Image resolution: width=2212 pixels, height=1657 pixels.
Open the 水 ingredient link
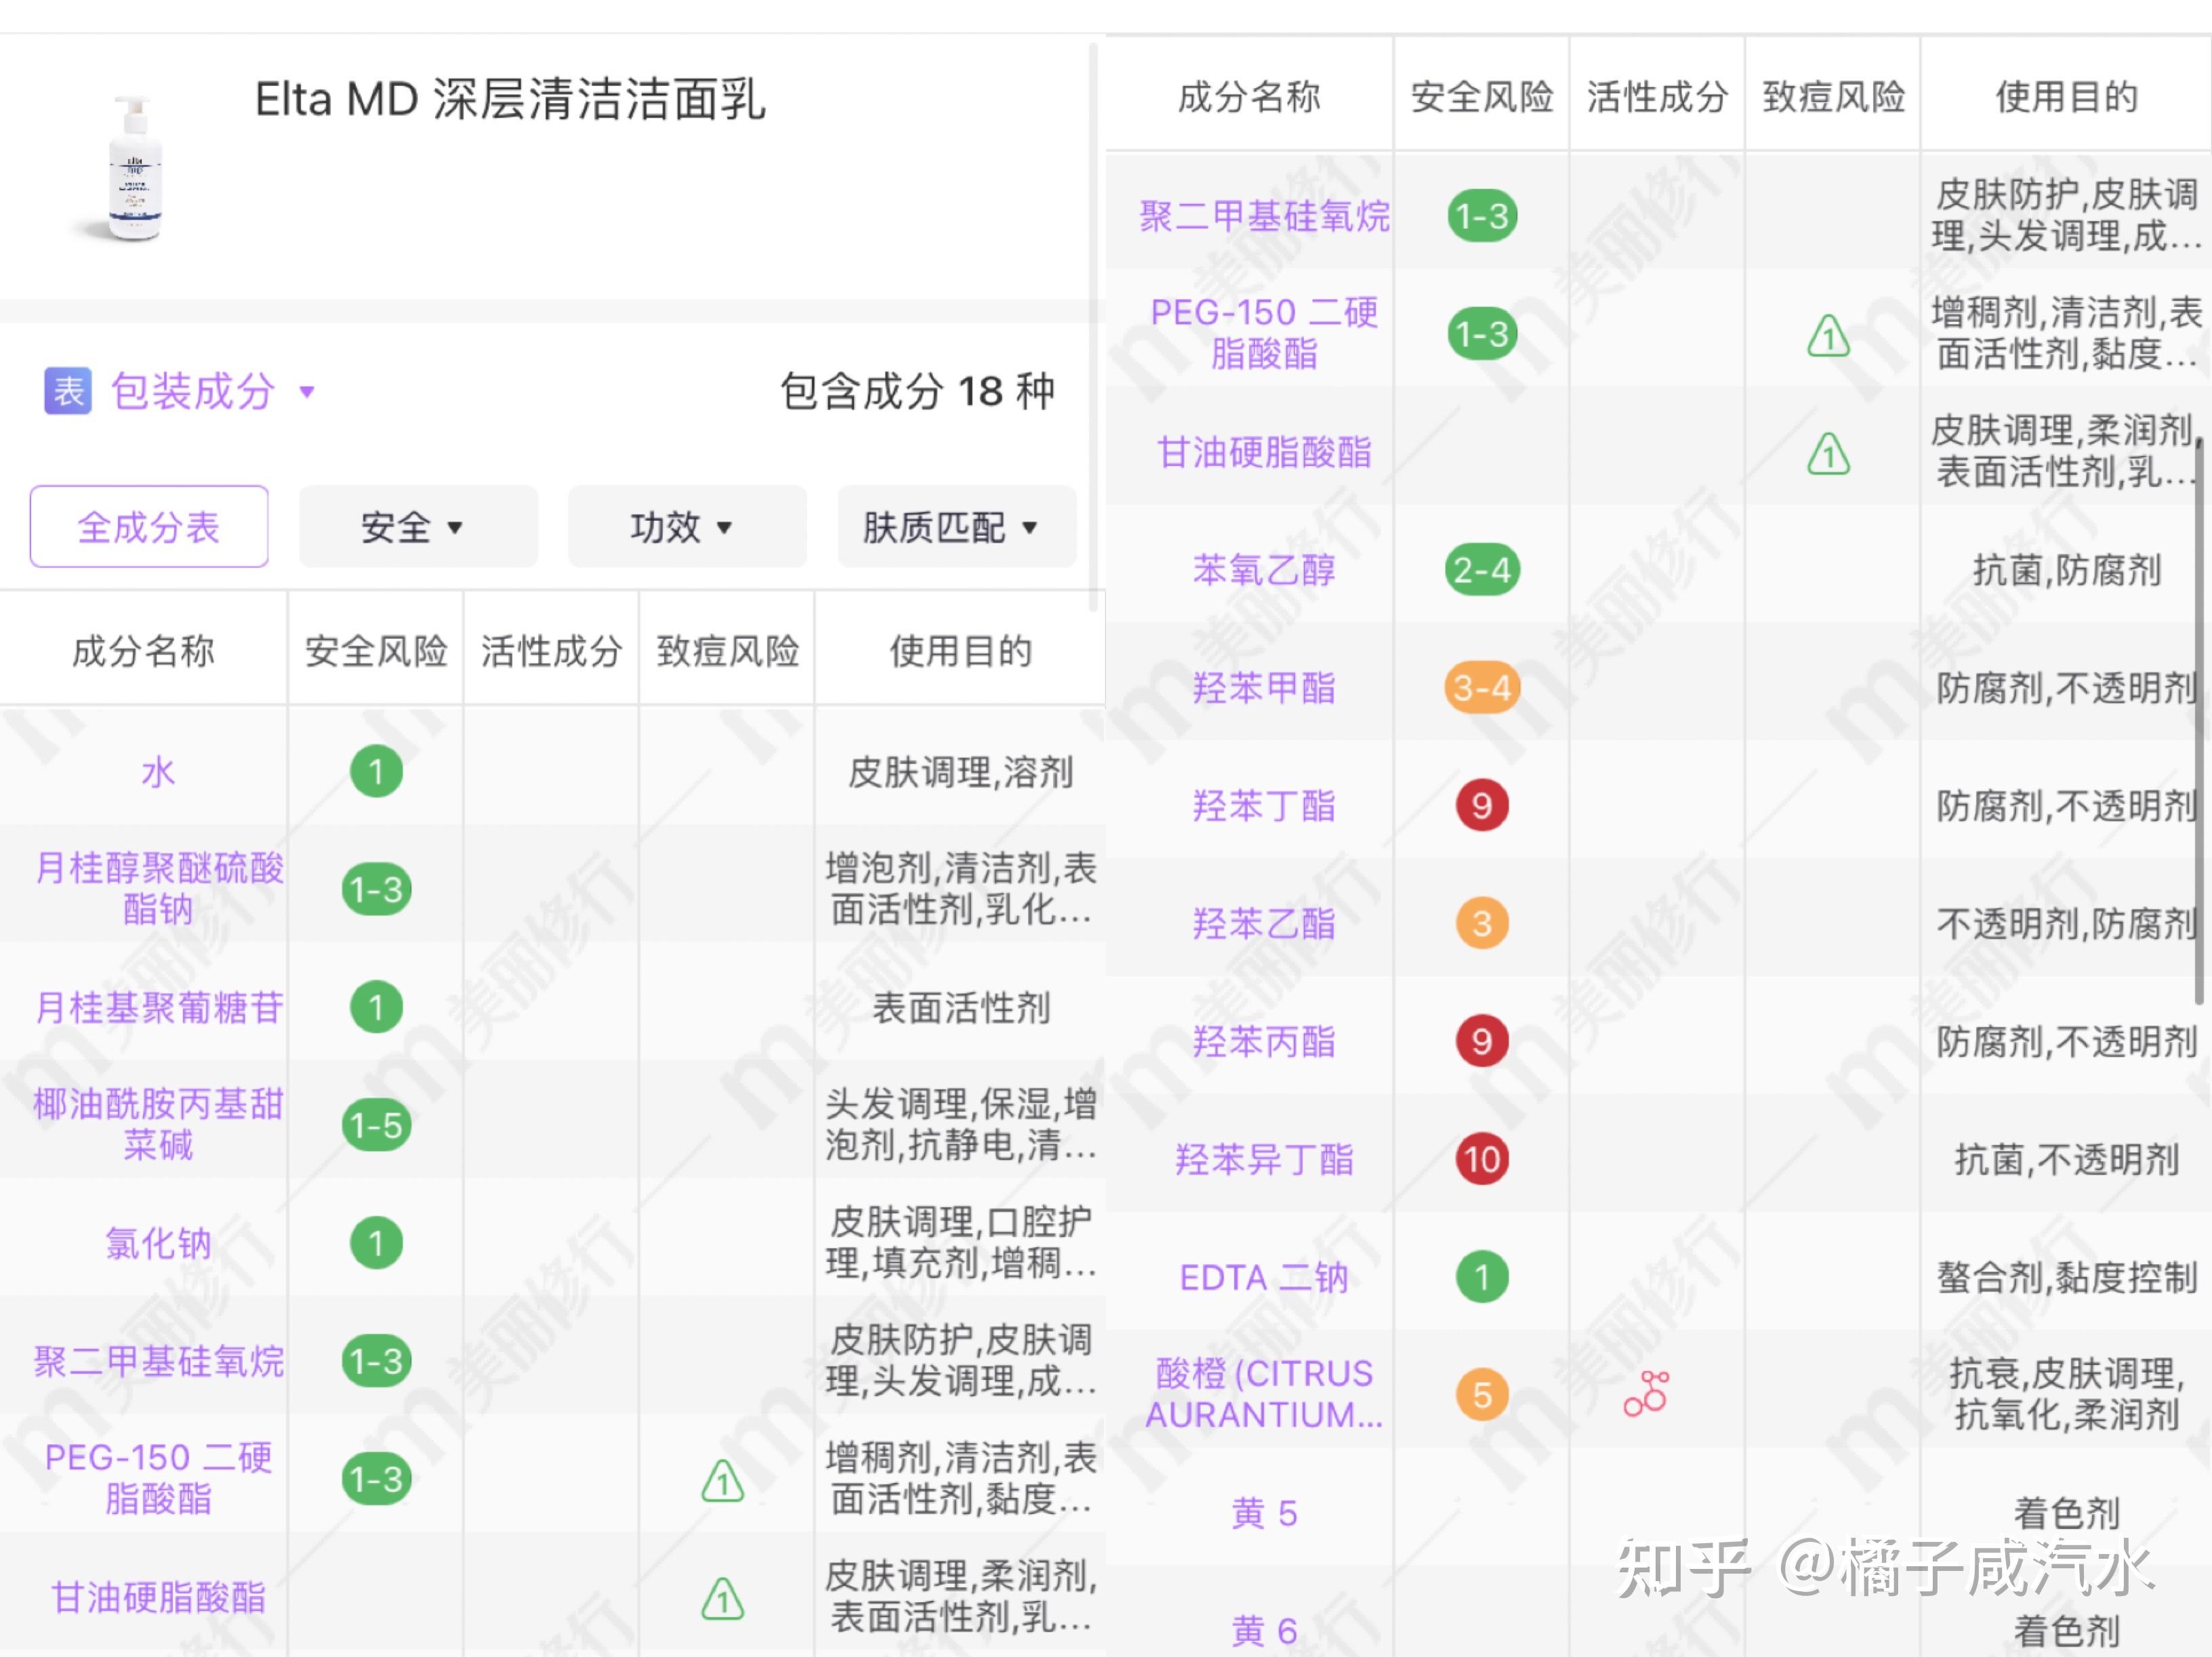pos(158,772)
